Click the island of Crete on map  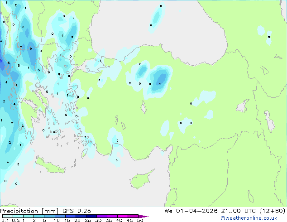tap(50, 165)
